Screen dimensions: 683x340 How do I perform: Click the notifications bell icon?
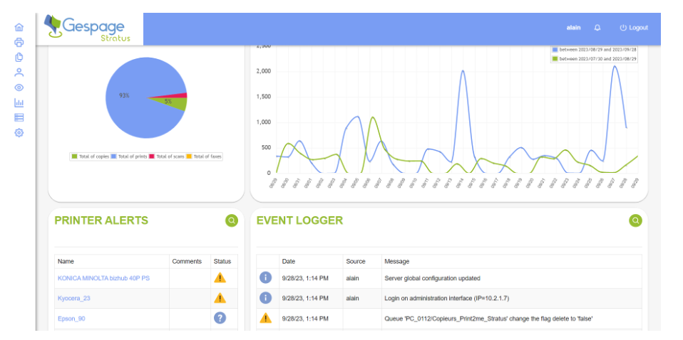coord(597,28)
